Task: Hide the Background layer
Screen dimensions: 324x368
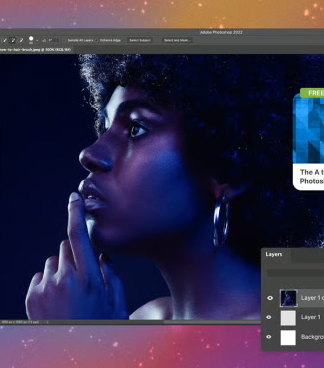Action: 269,337
